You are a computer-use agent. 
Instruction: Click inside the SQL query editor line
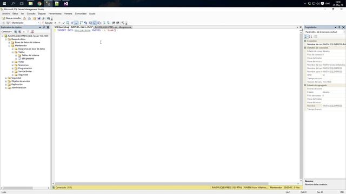pyautogui.click(x=87, y=30)
